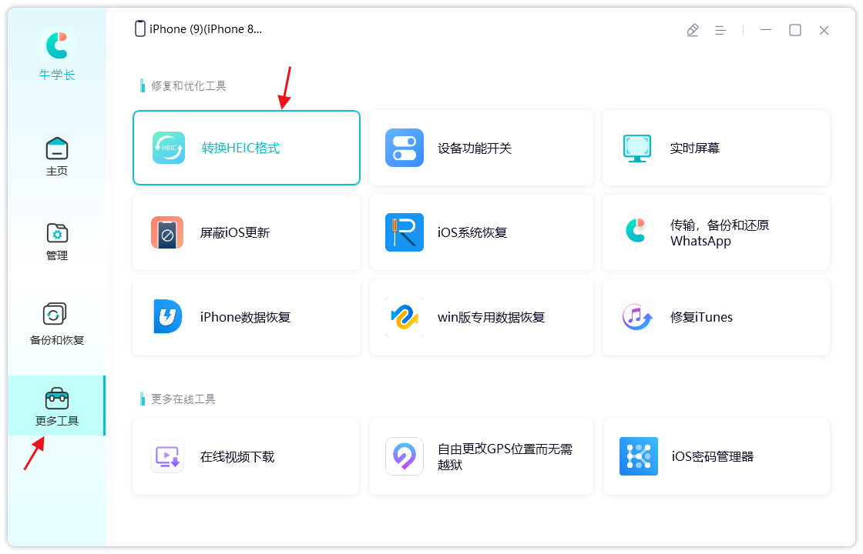This screenshot has width=863, height=554.
Task: Click the iPhone数据恢复 icon
Action: coord(167,316)
